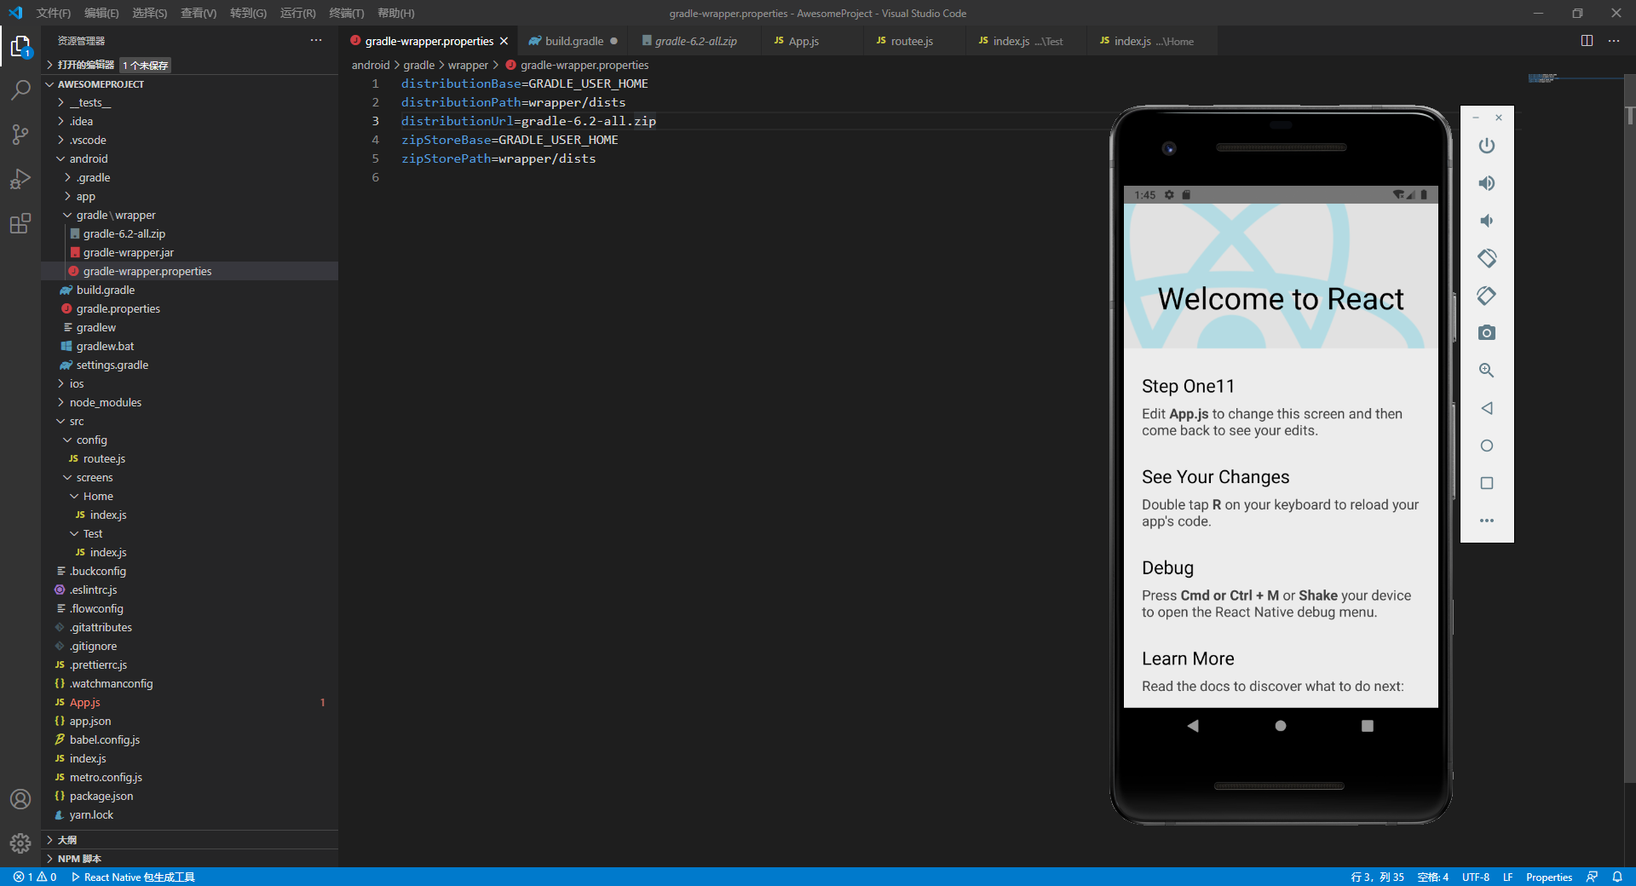Rotate emulator left

click(x=1487, y=258)
